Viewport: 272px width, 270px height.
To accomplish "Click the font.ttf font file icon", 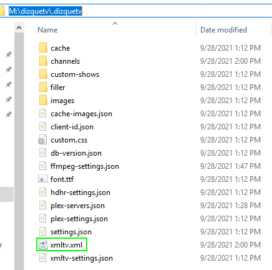I will point(42,179).
